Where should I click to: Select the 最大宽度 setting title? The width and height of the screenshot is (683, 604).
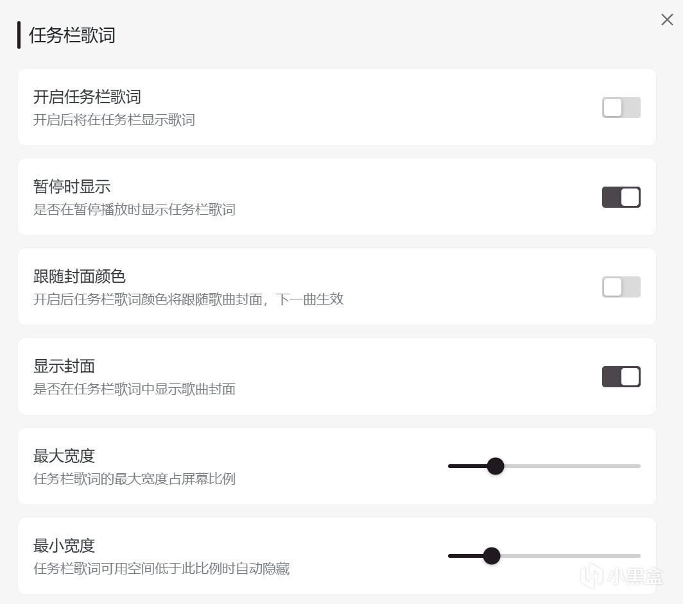[x=64, y=456]
